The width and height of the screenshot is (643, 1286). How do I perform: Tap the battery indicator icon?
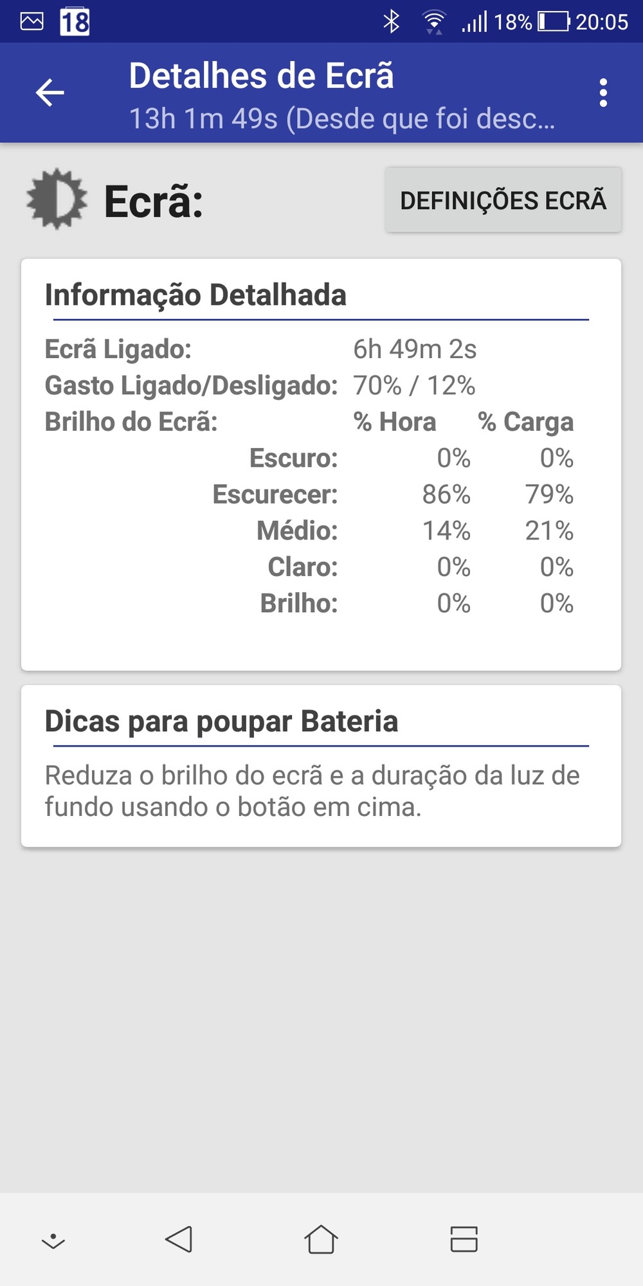tap(554, 22)
